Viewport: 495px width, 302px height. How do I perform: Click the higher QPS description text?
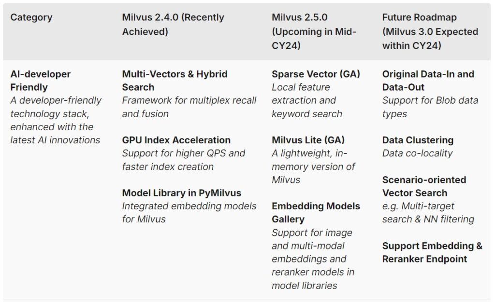click(x=183, y=160)
